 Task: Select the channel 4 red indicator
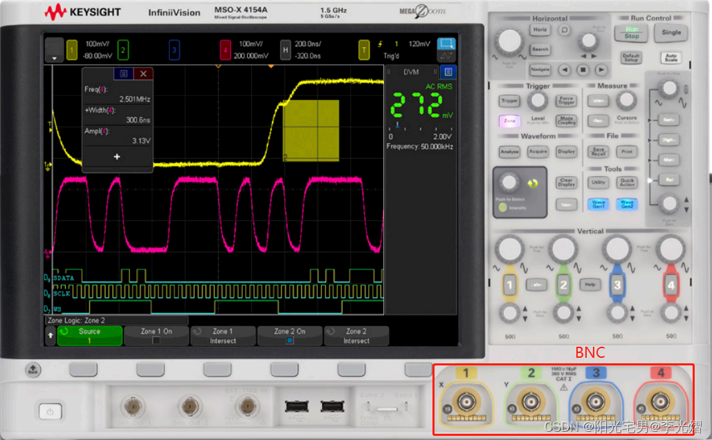point(226,50)
